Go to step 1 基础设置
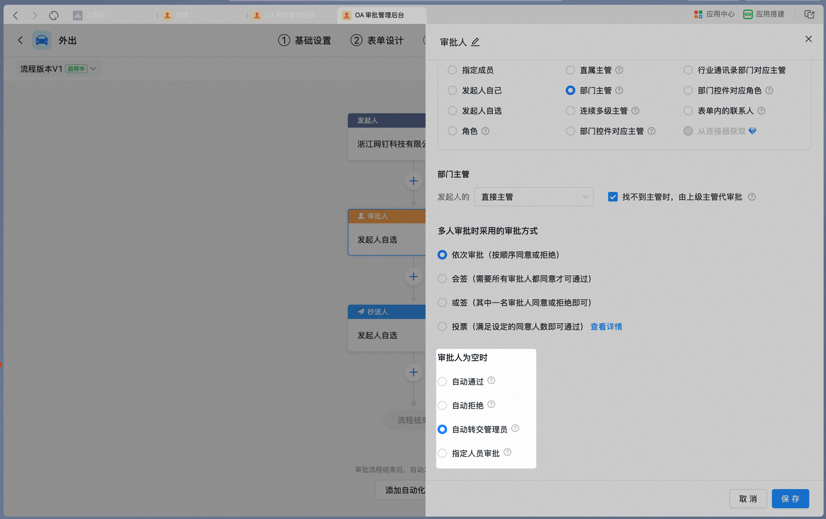Screen dimensions: 826x519 coord(304,40)
